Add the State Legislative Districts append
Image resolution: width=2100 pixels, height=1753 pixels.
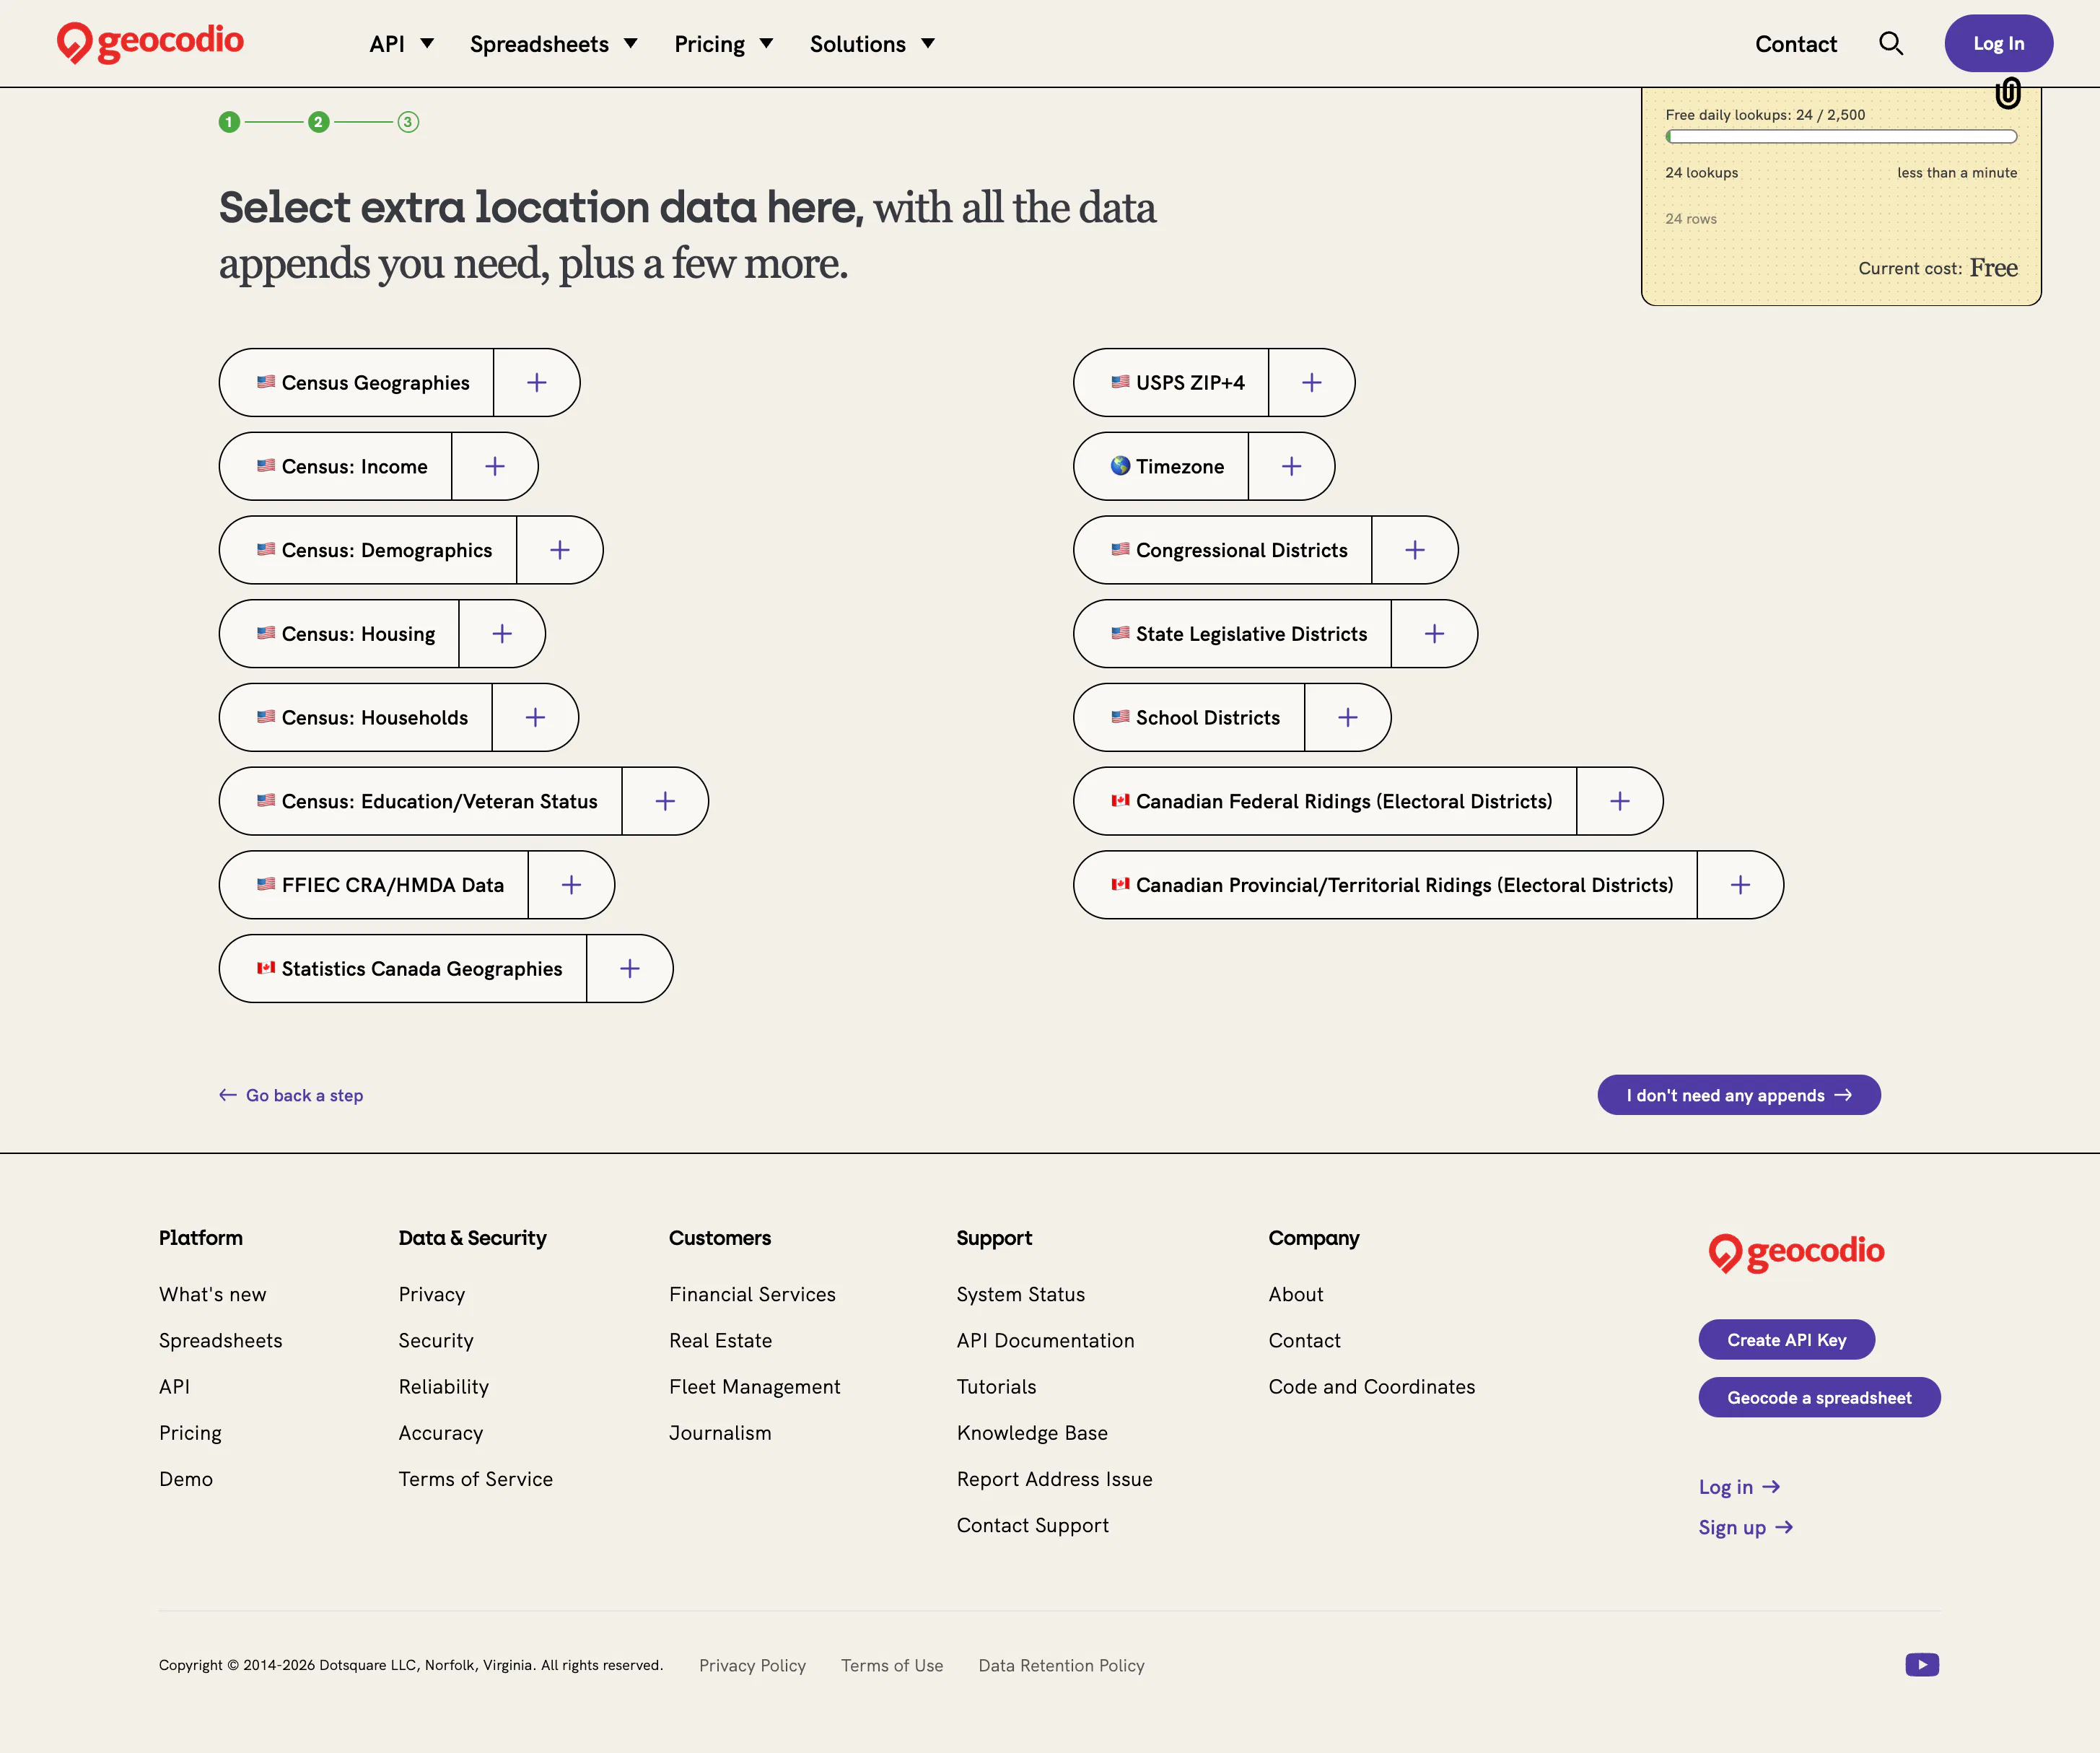coord(1434,634)
